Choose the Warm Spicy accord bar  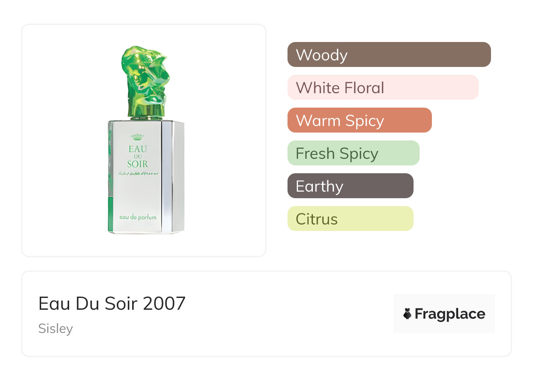pyautogui.click(x=359, y=120)
